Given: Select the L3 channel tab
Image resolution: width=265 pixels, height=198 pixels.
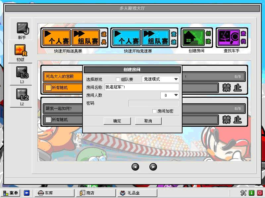Looking at the screenshot, I should tap(22, 74).
